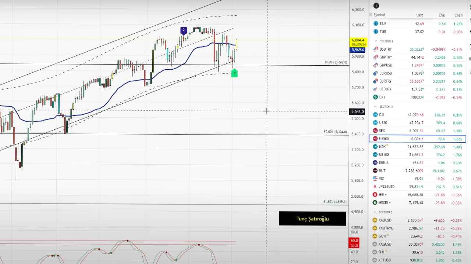Select the green '2' arrow marker on chart
The height and width of the screenshot is (264, 471).
tap(234, 73)
